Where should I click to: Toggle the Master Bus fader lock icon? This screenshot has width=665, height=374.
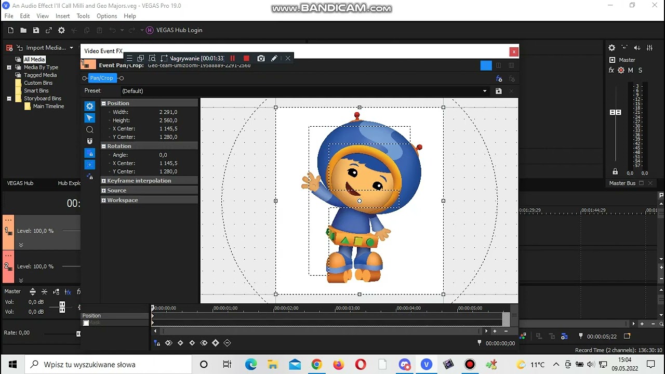(616, 171)
